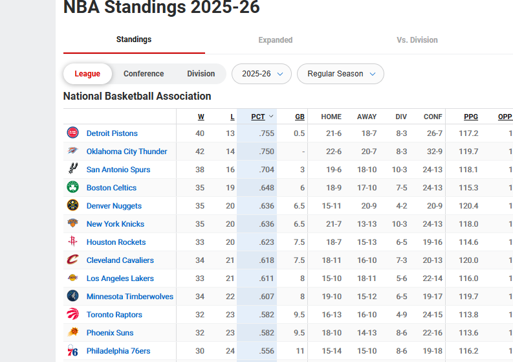The image size is (513, 362).
Task: Click the Detroit Pistons team logo
Action: 72,133
